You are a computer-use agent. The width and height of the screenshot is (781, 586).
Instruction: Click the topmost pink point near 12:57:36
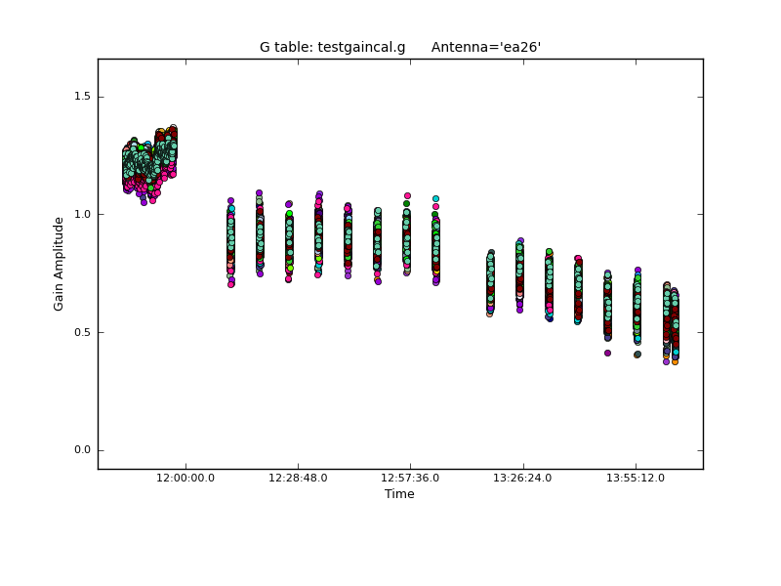[407, 195]
